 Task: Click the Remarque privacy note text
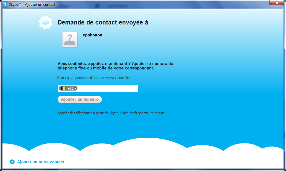click(x=94, y=78)
